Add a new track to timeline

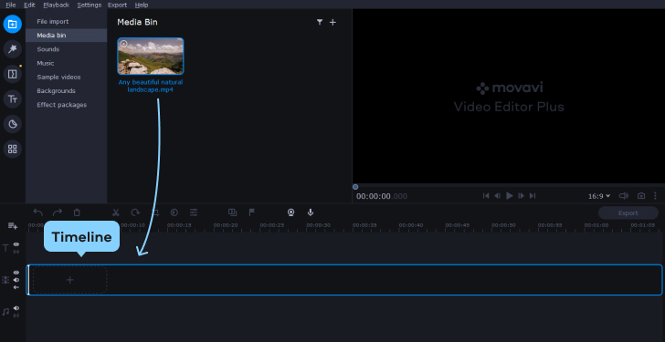tap(13, 226)
